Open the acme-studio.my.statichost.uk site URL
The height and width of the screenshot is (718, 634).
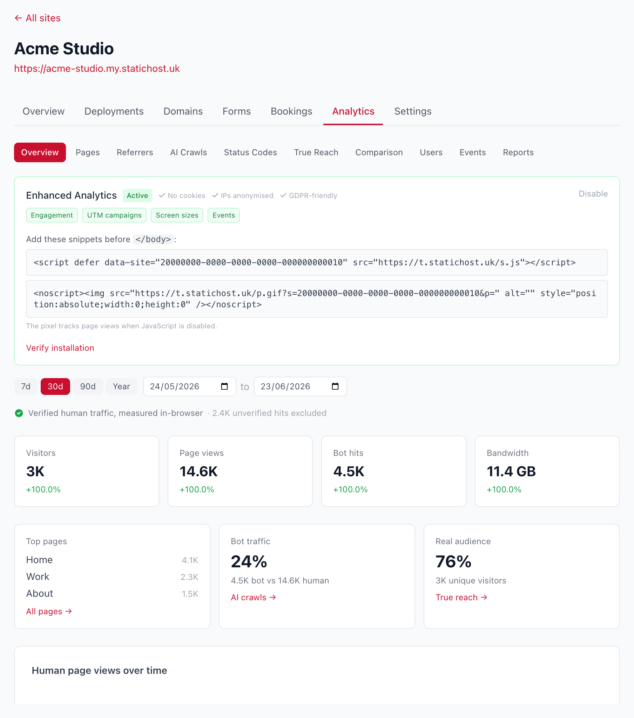(97, 68)
